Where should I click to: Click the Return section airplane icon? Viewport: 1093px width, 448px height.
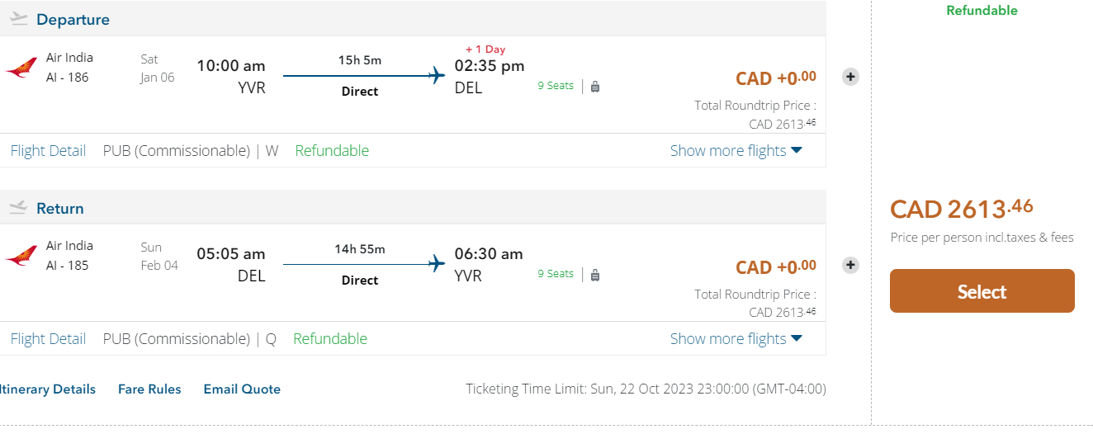[19, 207]
